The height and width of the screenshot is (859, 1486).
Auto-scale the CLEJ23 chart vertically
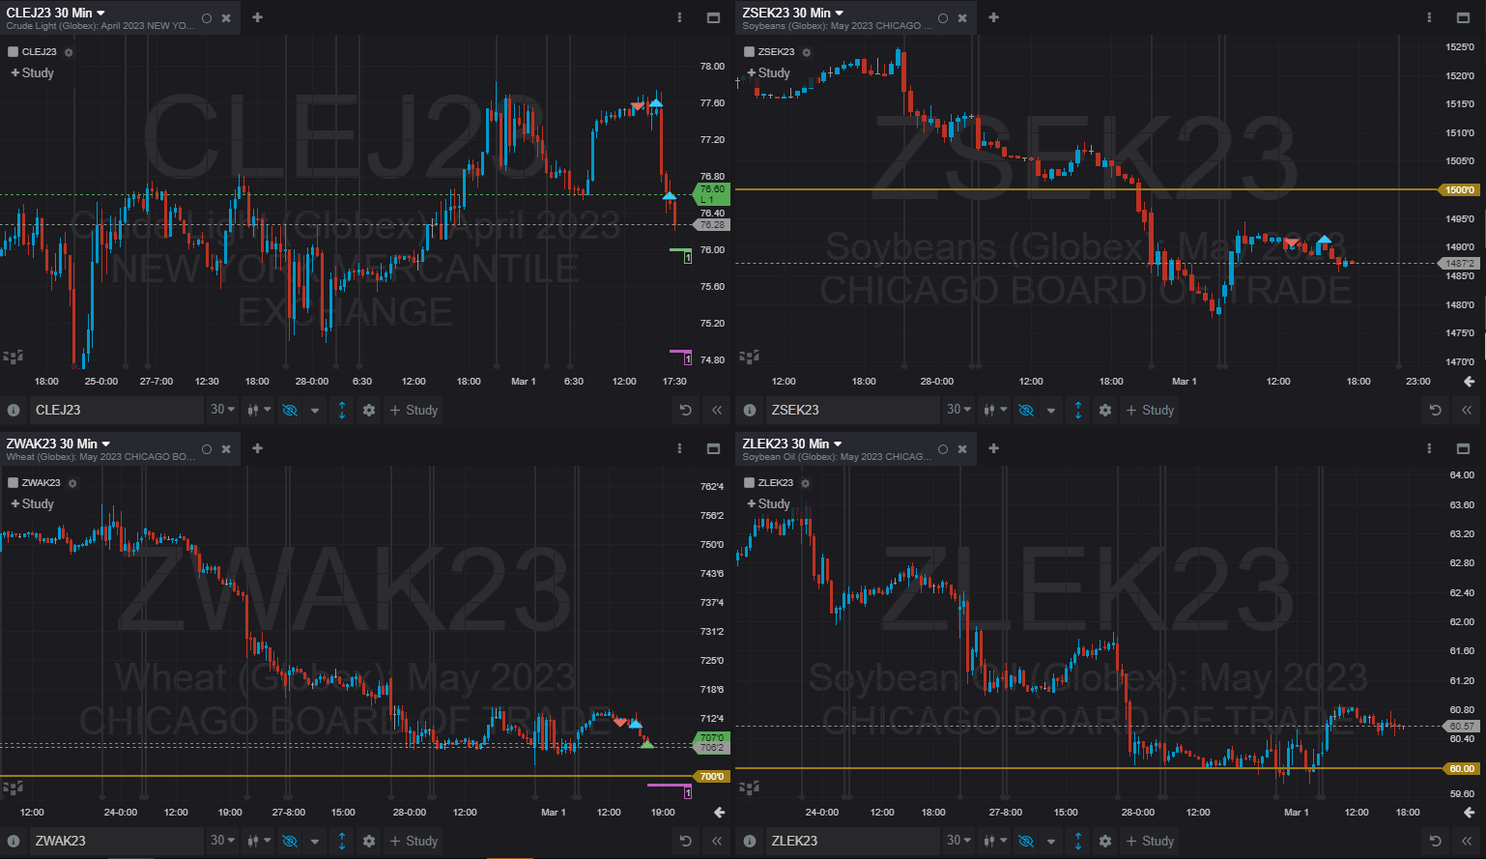click(x=342, y=410)
